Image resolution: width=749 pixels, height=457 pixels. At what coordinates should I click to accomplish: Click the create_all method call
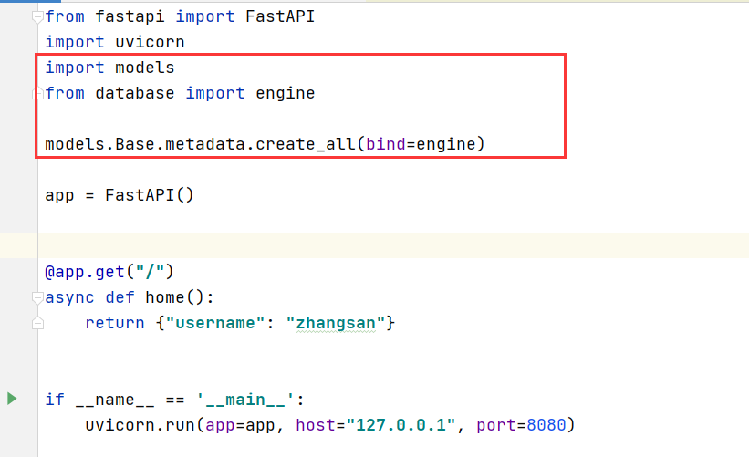tap(306, 144)
